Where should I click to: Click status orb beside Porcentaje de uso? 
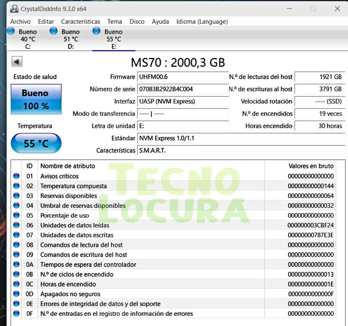(x=16, y=215)
